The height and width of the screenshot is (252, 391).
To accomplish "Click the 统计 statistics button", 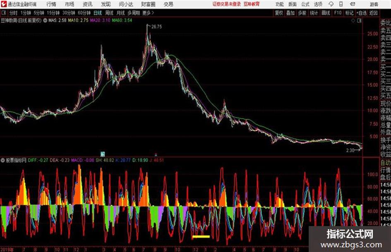I will [x=314, y=13].
